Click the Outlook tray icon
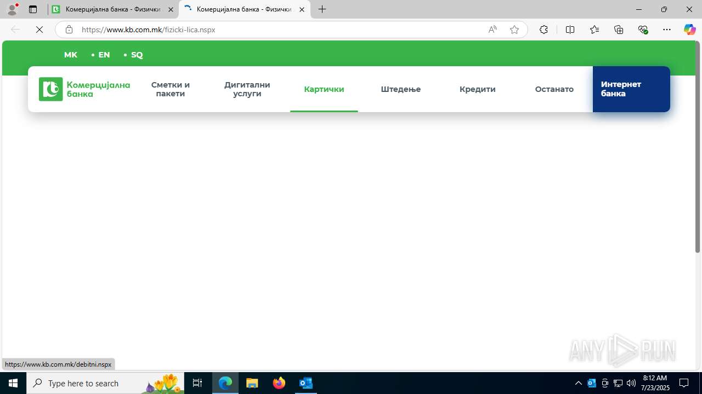The width and height of the screenshot is (702, 394). (x=592, y=383)
